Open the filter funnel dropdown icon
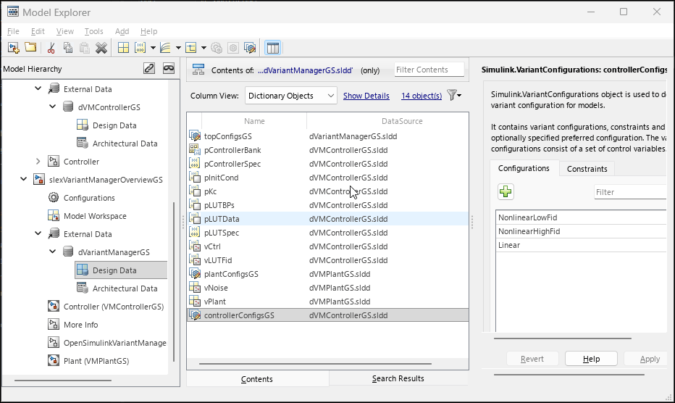This screenshot has width=675, height=403. [x=454, y=95]
